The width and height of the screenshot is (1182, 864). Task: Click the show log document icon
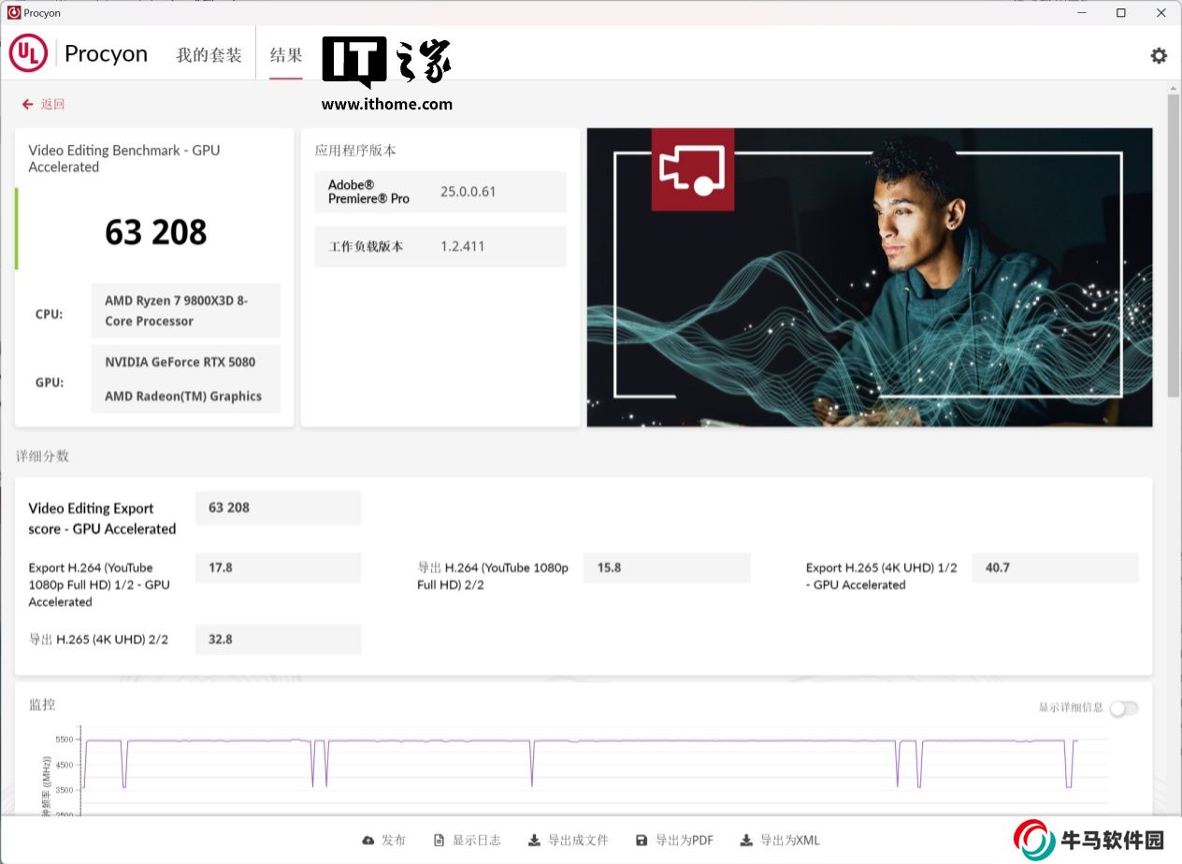tap(439, 841)
